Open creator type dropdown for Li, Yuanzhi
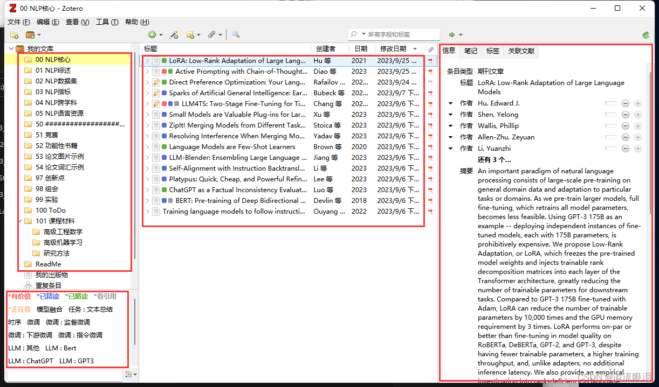659x387 pixels. [x=451, y=149]
